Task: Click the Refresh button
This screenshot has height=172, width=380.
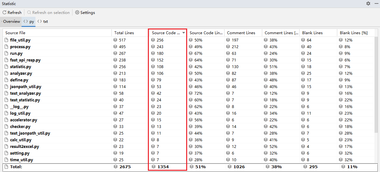Action: [x=12, y=13]
